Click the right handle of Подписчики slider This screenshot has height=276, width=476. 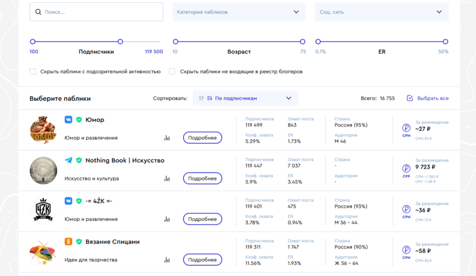click(x=120, y=42)
